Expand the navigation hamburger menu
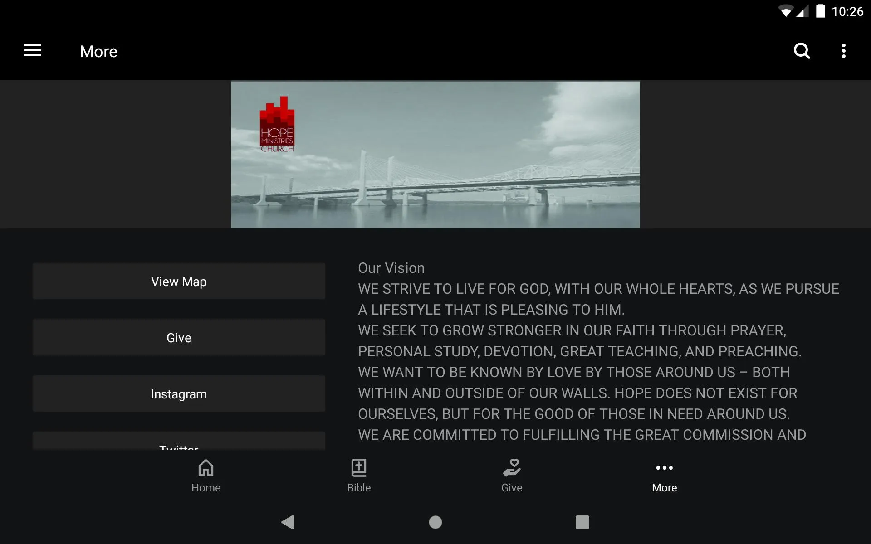 pyautogui.click(x=33, y=51)
